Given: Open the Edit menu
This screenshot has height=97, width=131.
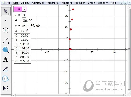Looking at the screenshot, I should [15, 3].
